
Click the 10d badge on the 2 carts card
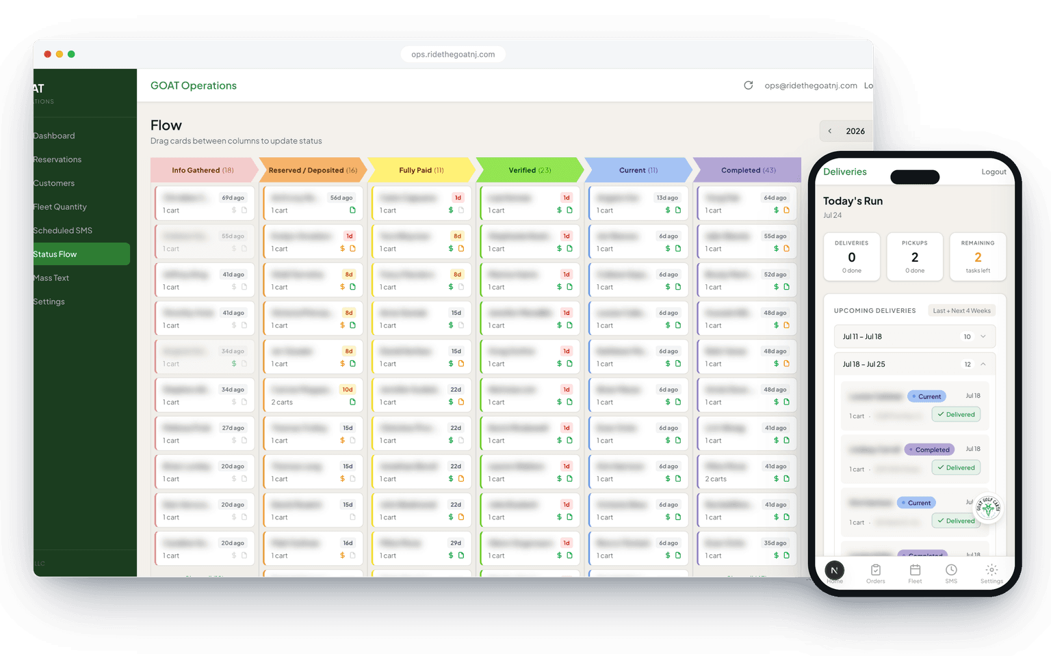[348, 389]
